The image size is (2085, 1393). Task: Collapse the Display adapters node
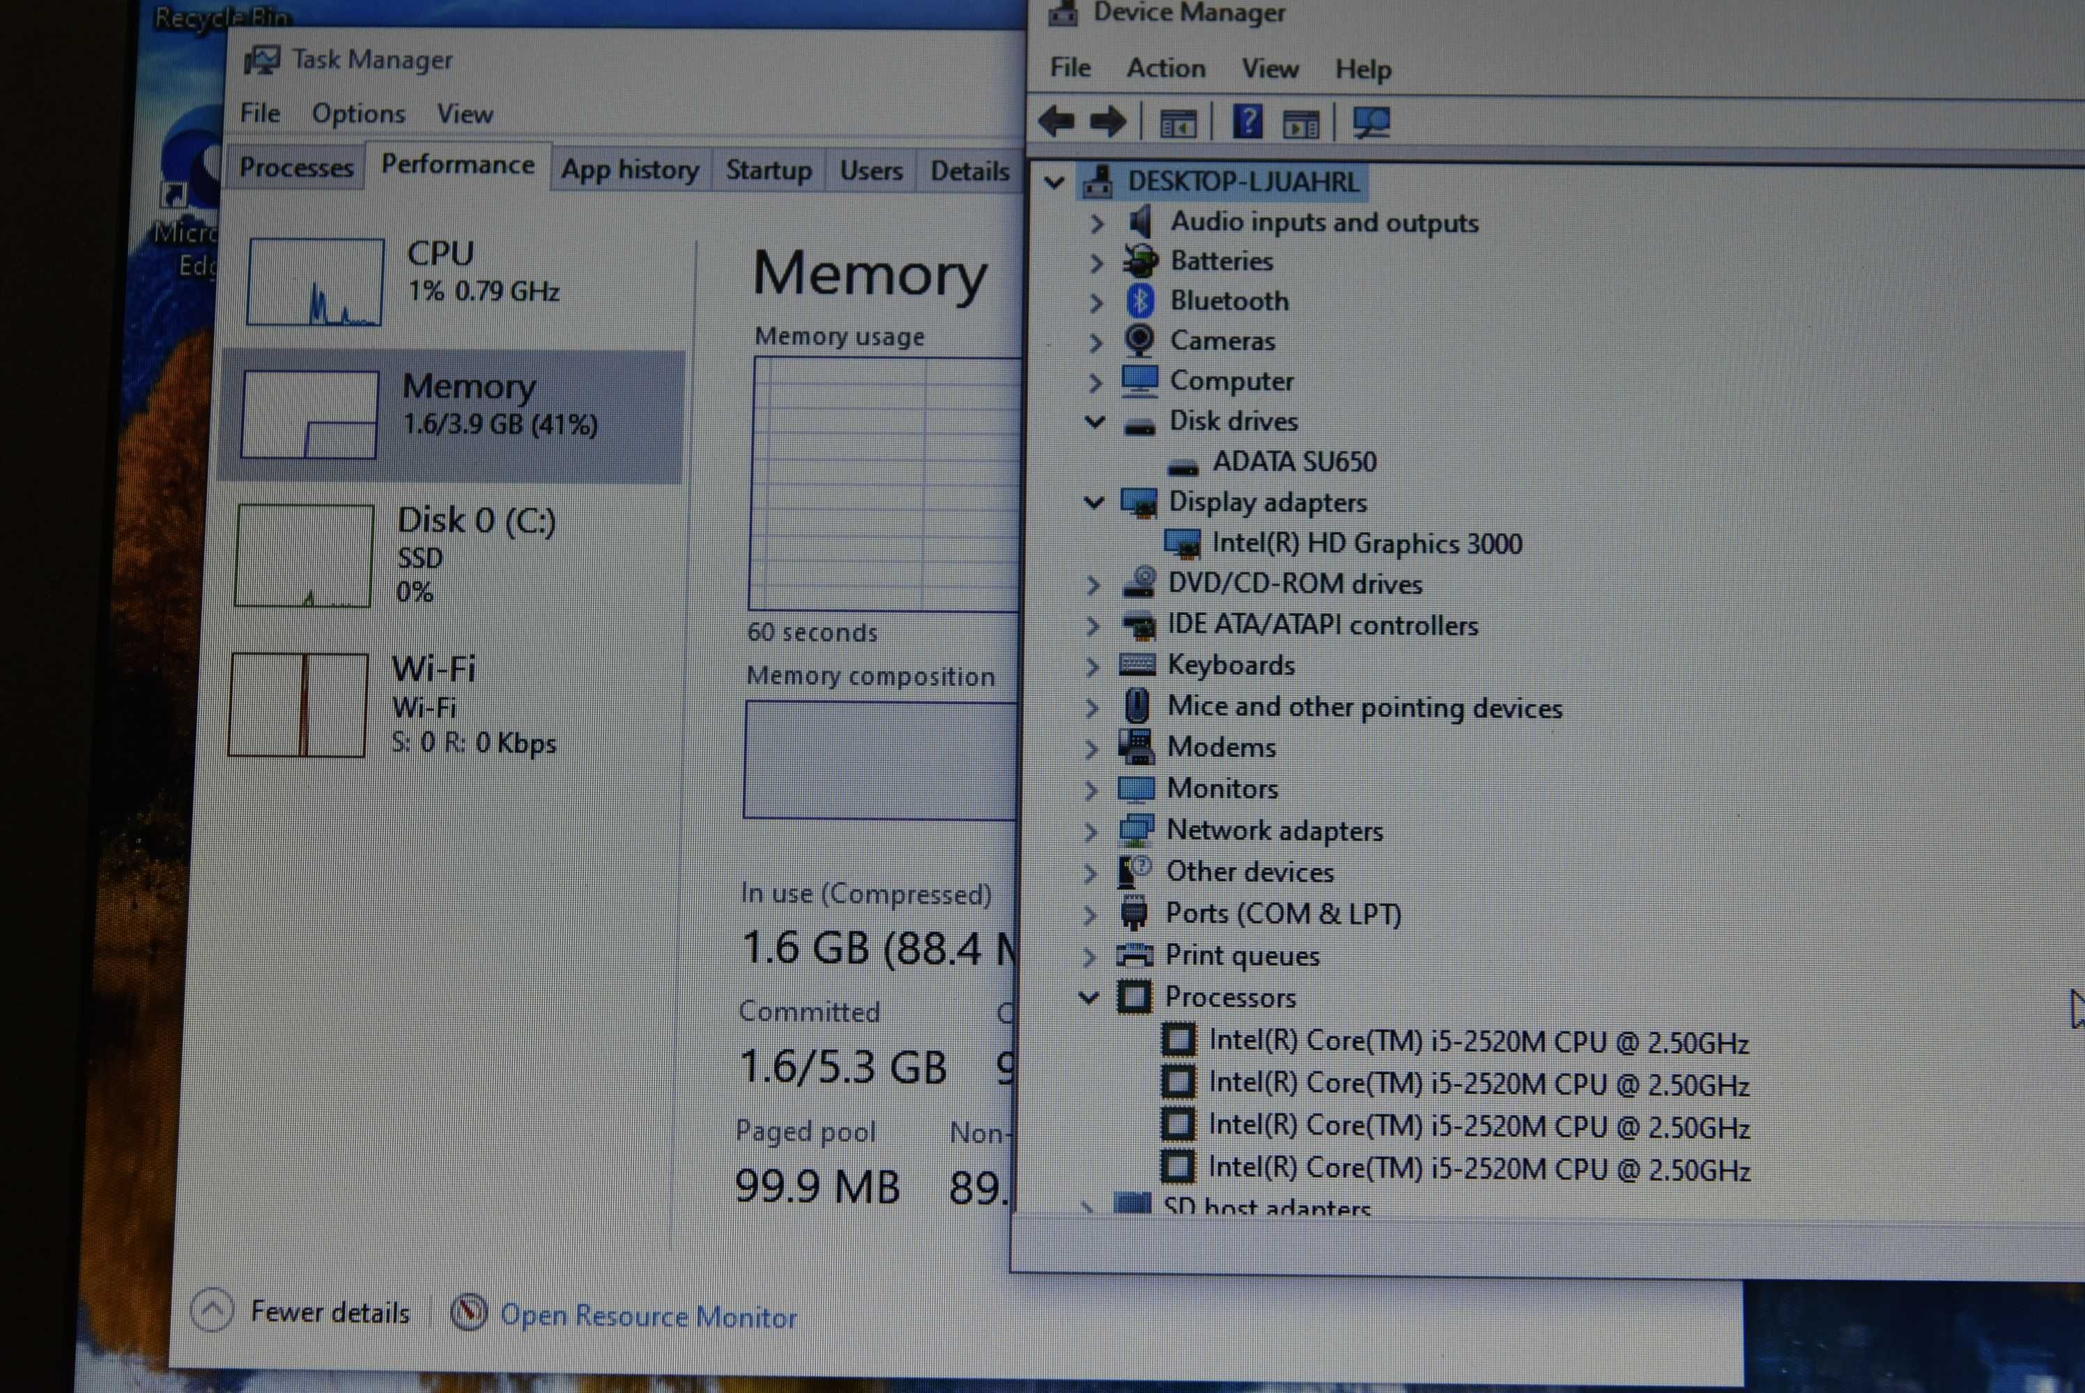[1094, 503]
